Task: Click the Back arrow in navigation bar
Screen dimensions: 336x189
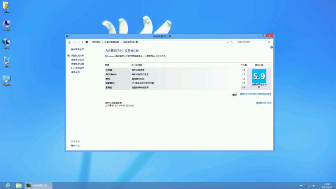Action: [x=69, y=42]
